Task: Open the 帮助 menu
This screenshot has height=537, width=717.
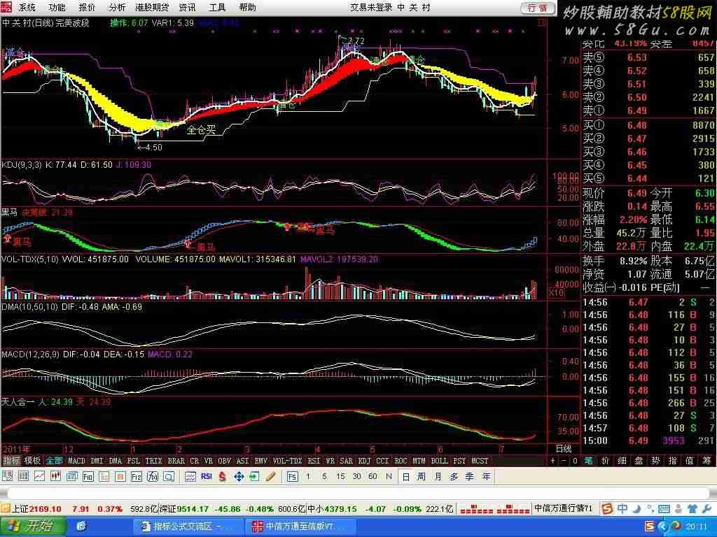Action: [247, 7]
